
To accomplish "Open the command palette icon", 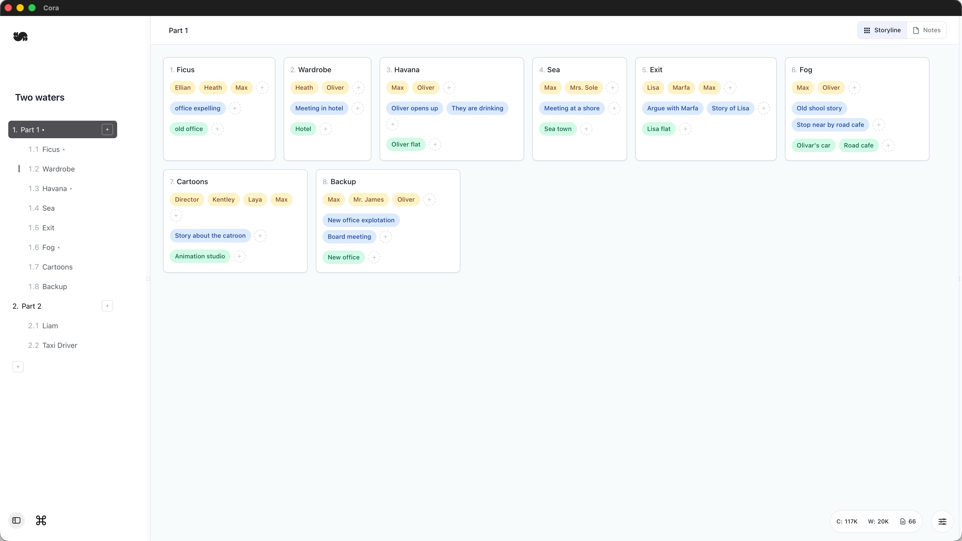I will (x=41, y=520).
